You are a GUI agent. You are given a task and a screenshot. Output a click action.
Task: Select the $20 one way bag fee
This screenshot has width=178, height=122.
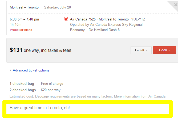51,90
